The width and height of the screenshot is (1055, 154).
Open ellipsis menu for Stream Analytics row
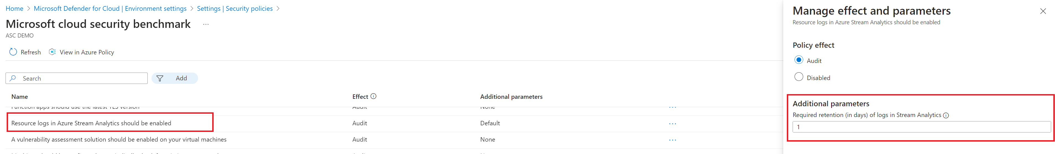click(672, 123)
